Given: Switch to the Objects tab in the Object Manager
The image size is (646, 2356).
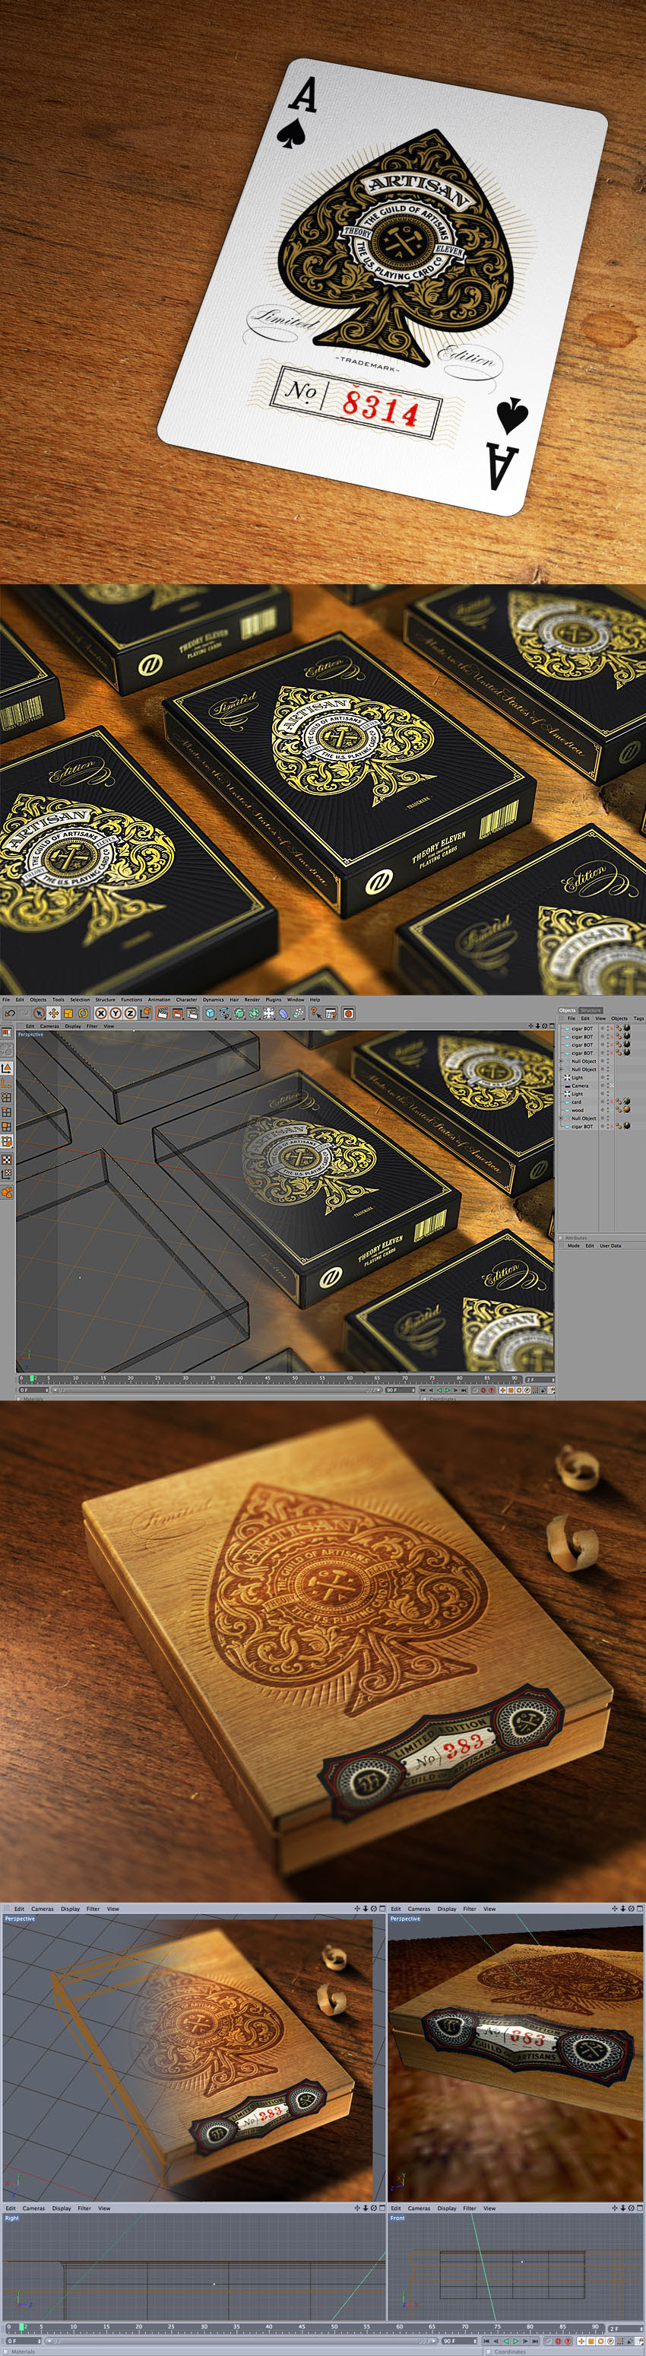Looking at the screenshot, I should pyautogui.click(x=568, y=1010).
